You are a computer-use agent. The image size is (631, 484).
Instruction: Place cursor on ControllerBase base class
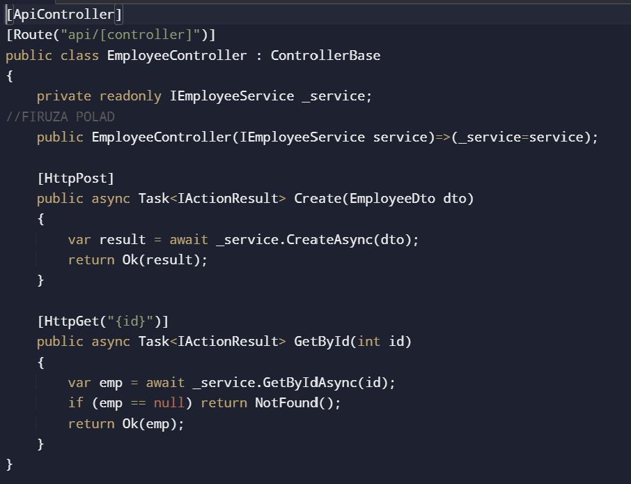tap(325, 55)
